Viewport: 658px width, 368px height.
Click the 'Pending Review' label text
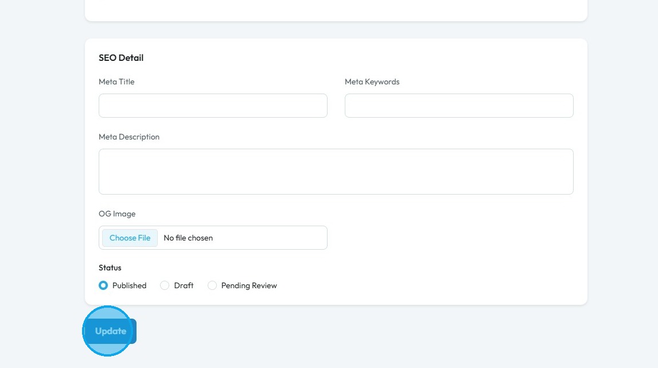pos(249,285)
